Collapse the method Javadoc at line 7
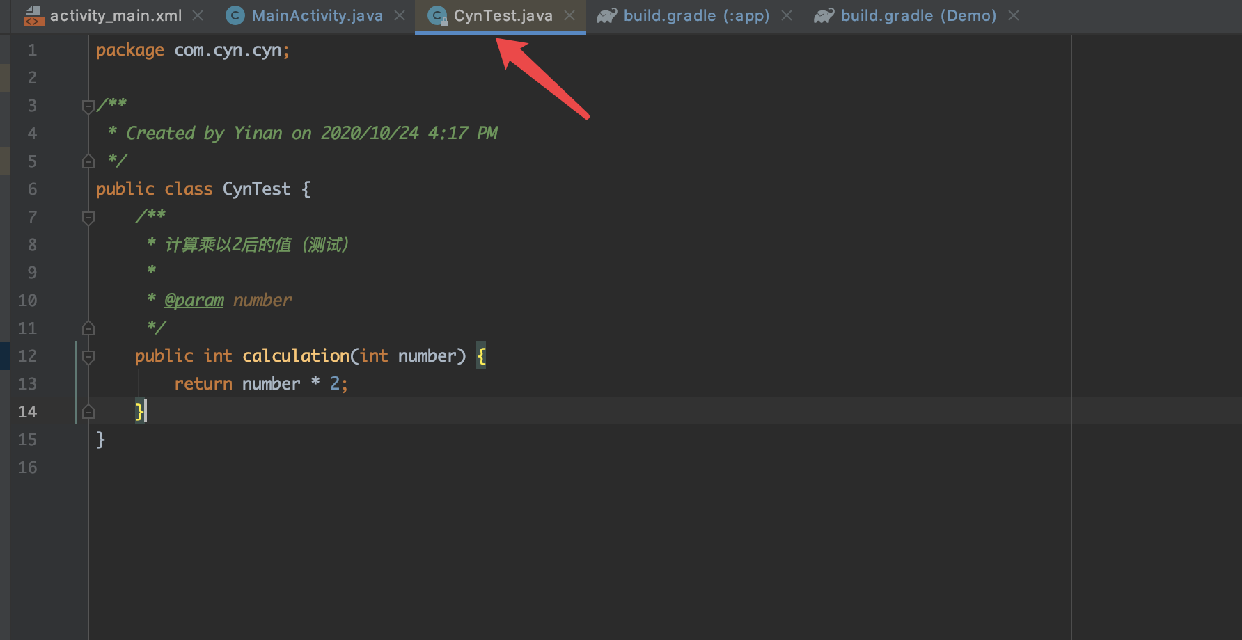 88,218
